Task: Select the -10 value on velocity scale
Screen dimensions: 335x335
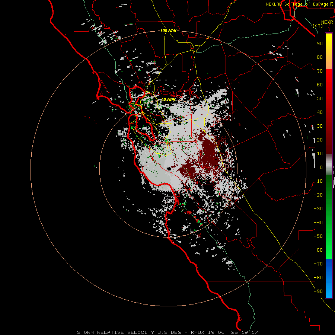Action: tap(318, 181)
